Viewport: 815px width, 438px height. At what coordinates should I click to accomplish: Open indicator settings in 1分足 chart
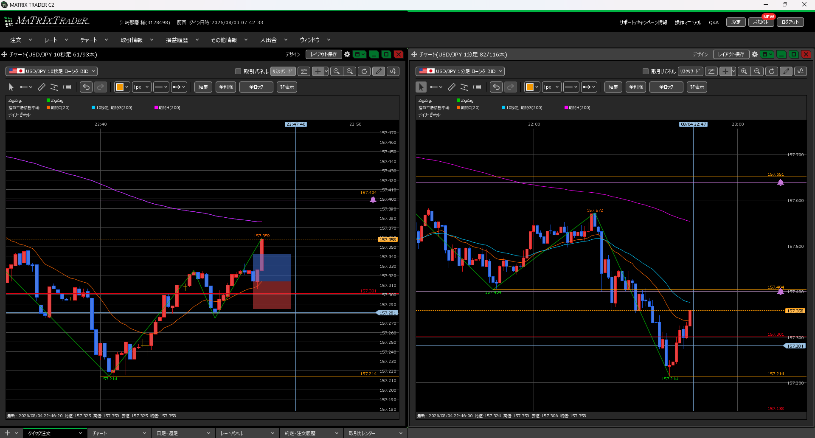(801, 71)
